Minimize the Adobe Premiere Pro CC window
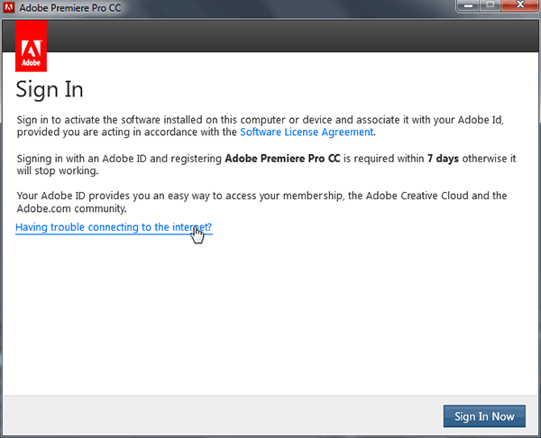The image size is (541, 438). click(468, 5)
